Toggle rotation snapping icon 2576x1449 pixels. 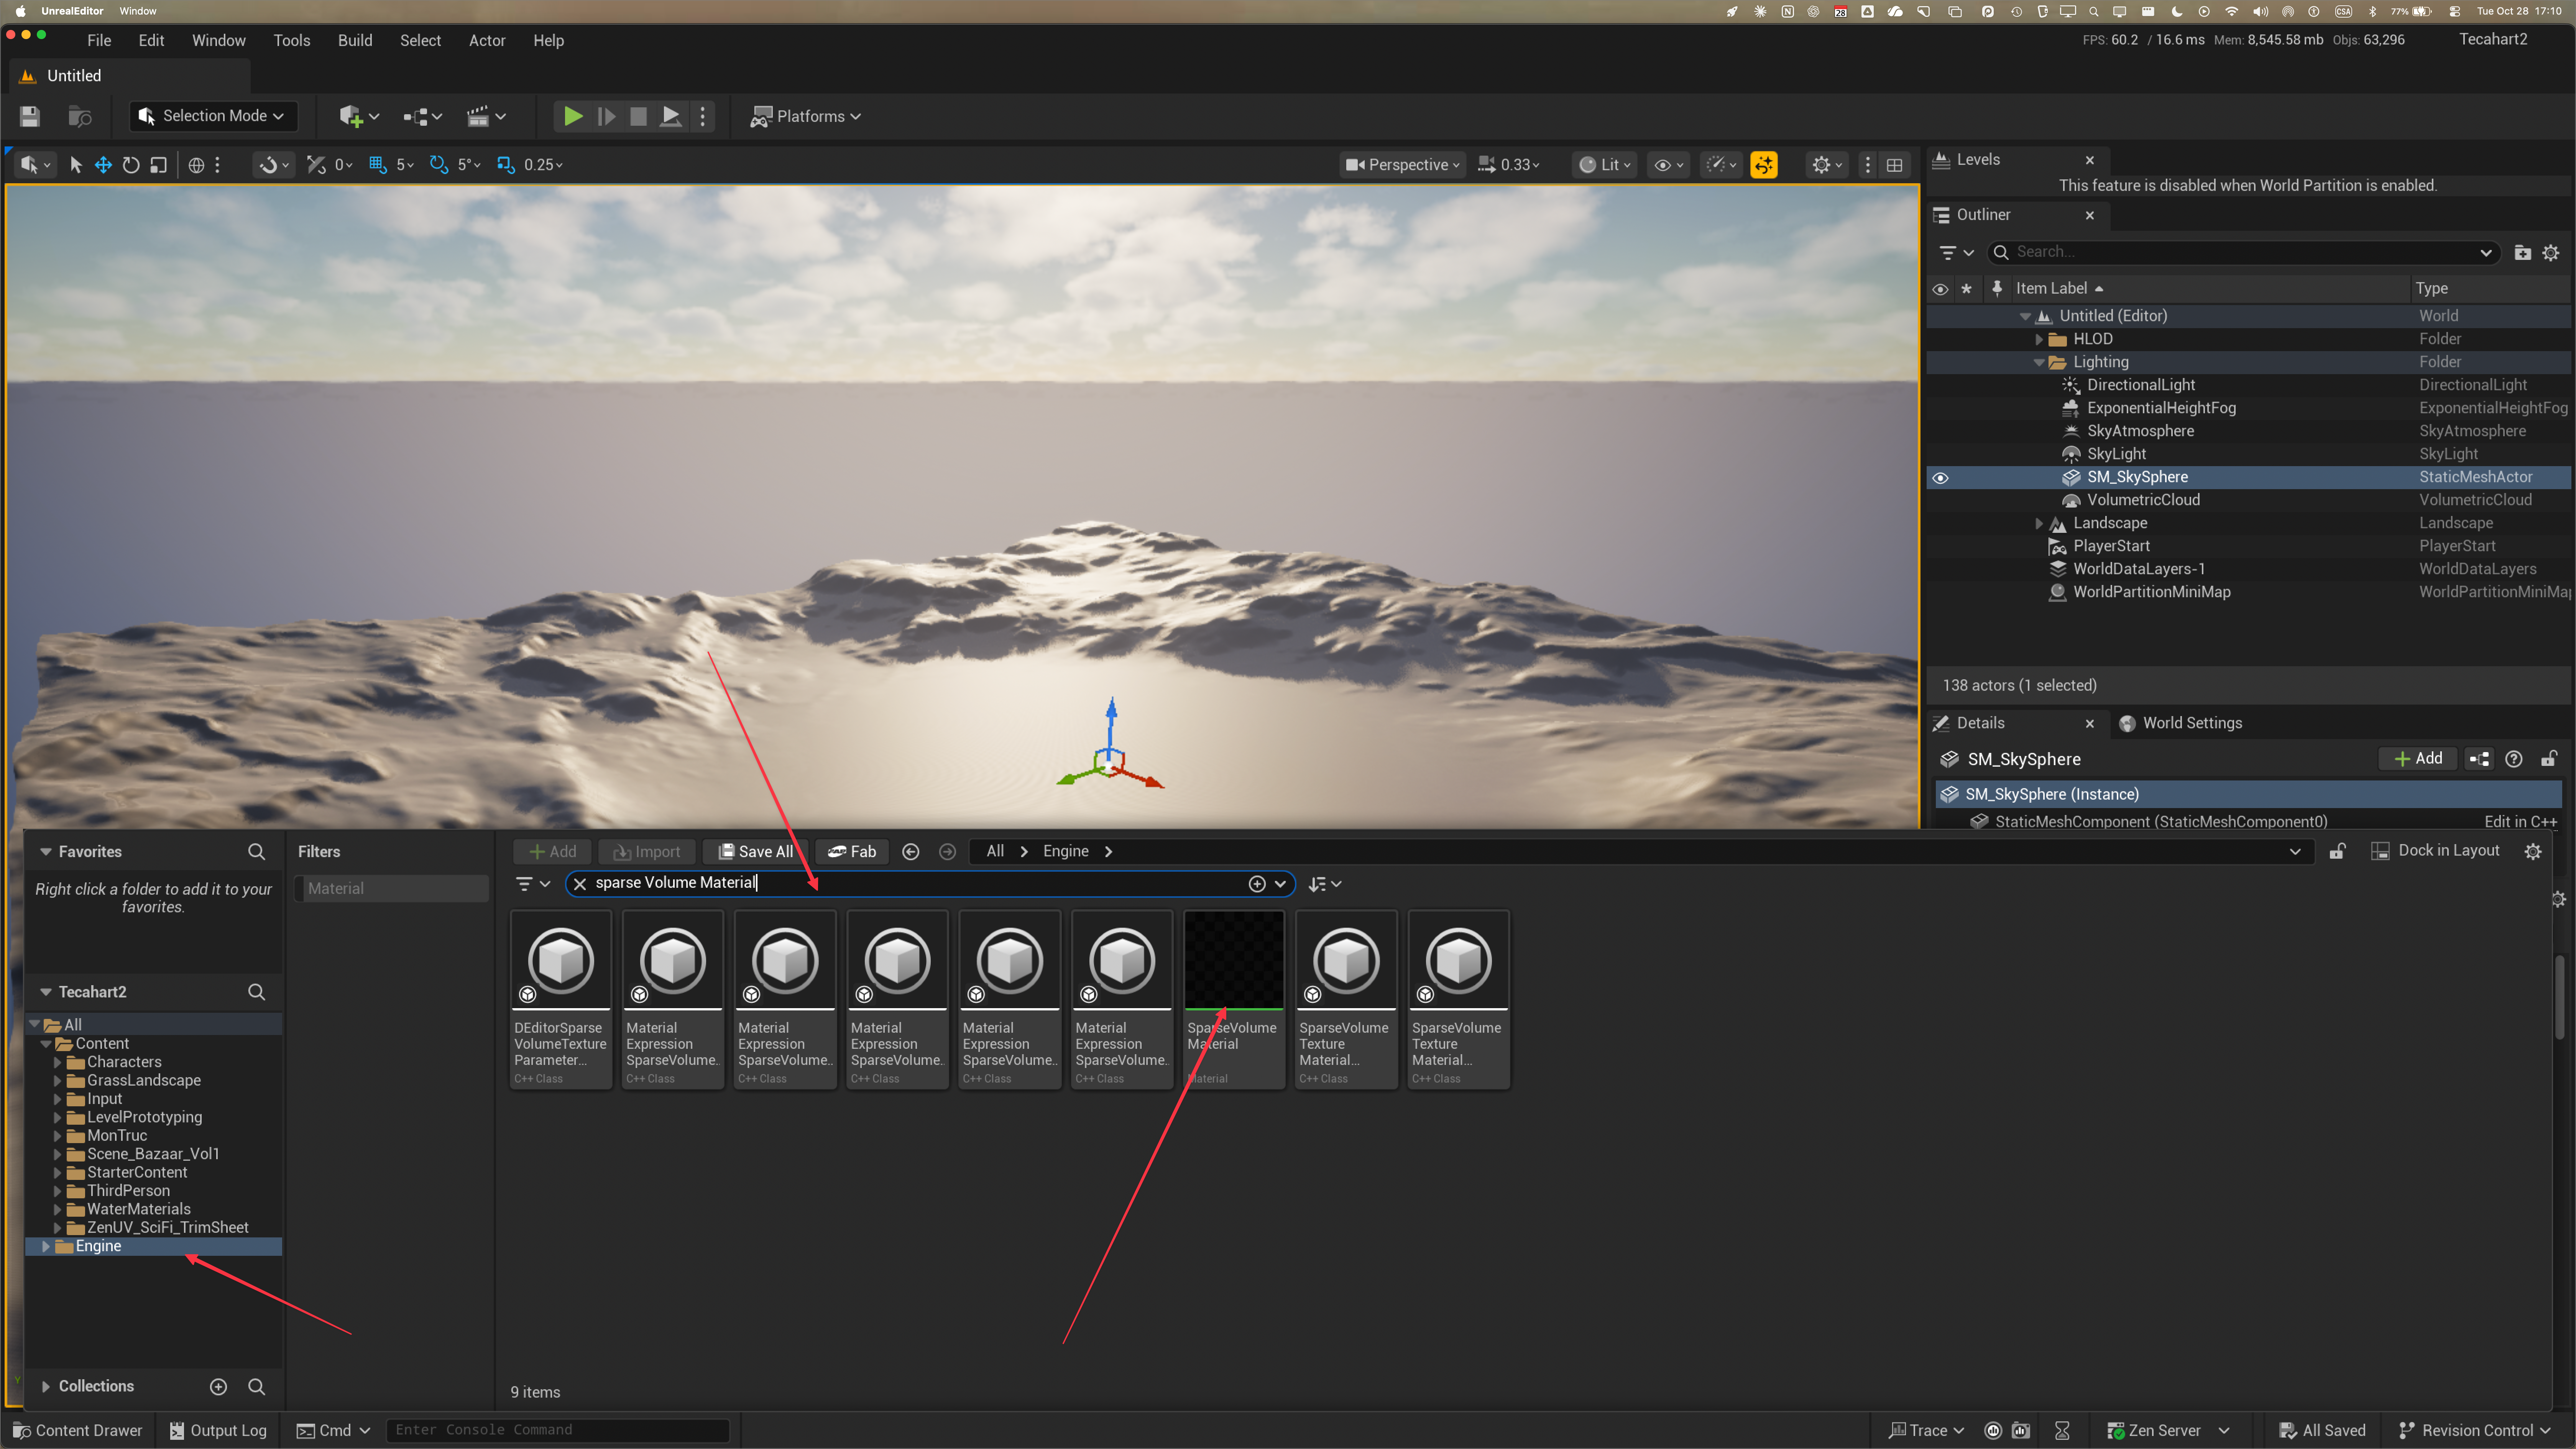point(438,165)
